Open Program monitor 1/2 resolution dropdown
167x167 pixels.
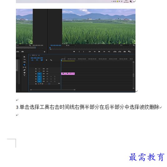[x=125, y=45]
